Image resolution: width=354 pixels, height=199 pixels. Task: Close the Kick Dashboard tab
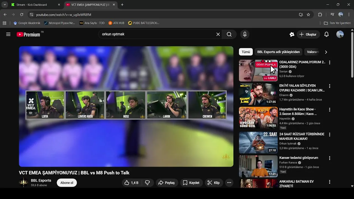(x=59, y=5)
